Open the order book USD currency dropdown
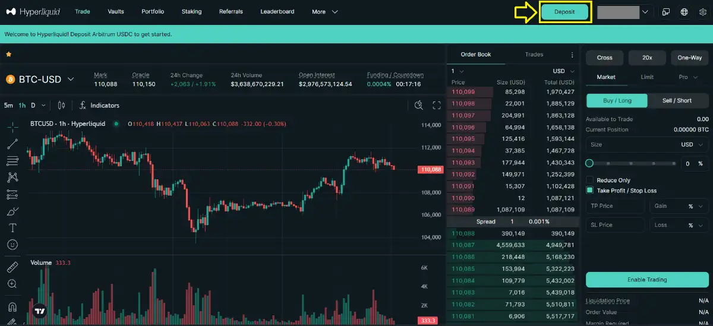This screenshot has width=713, height=326. click(x=563, y=71)
